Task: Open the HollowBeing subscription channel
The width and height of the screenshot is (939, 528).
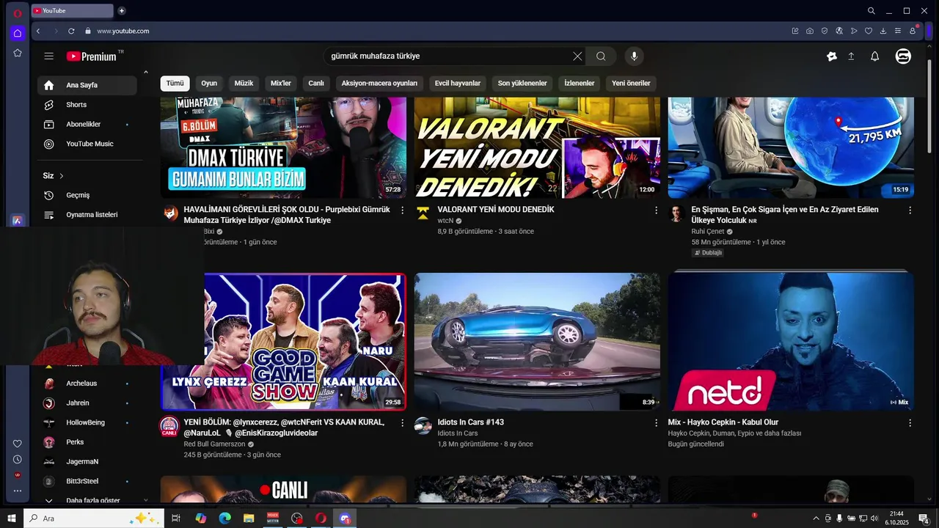Action: coord(87,422)
